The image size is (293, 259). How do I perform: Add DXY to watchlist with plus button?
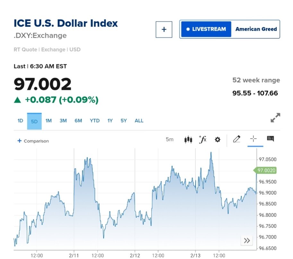pos(164,29)
